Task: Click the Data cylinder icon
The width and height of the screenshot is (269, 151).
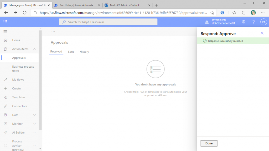Action: [6, 115]
